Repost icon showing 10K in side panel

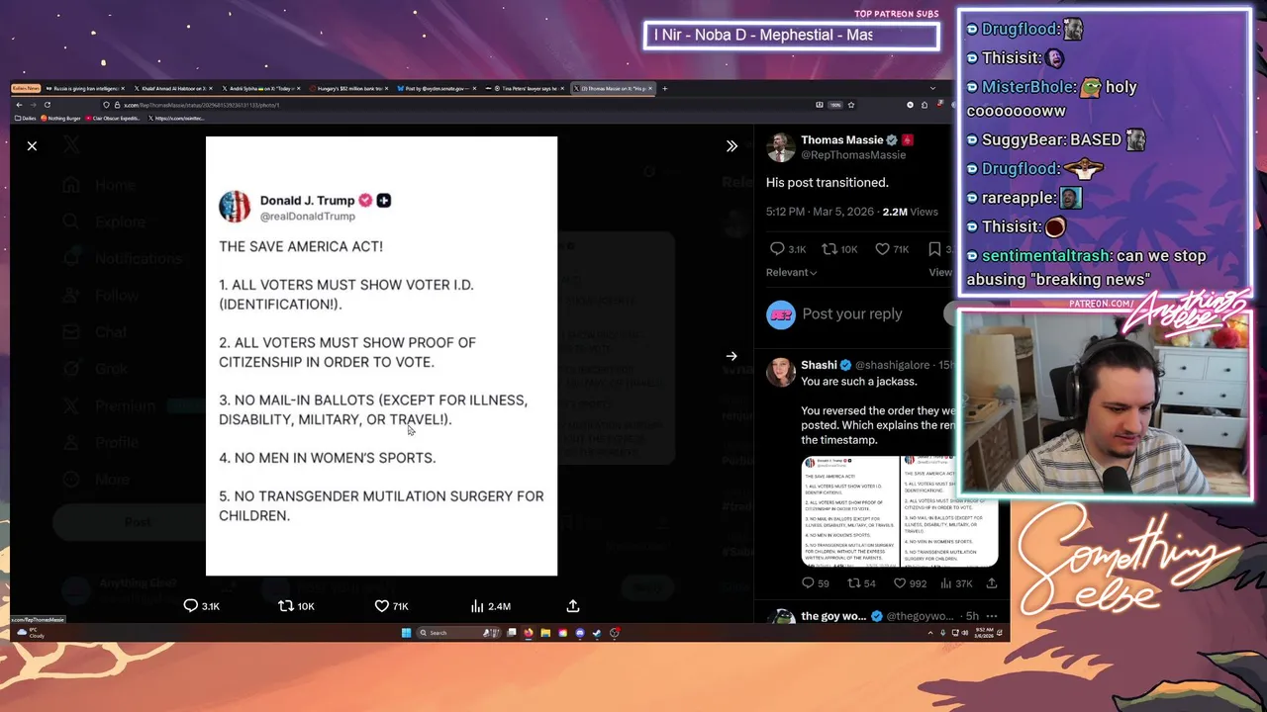point(829,249)
